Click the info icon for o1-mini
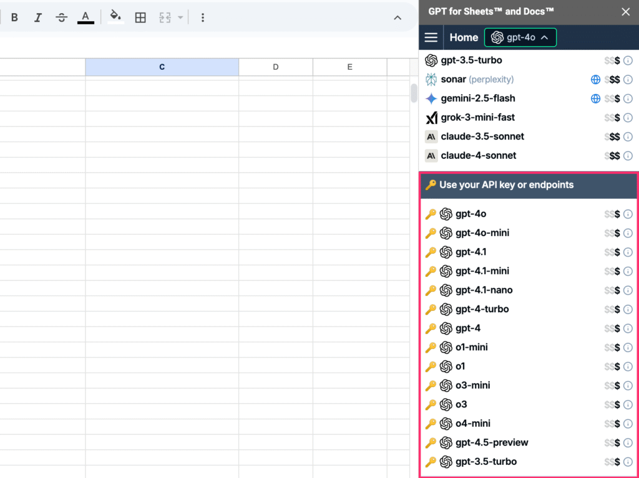 (628, 347)
